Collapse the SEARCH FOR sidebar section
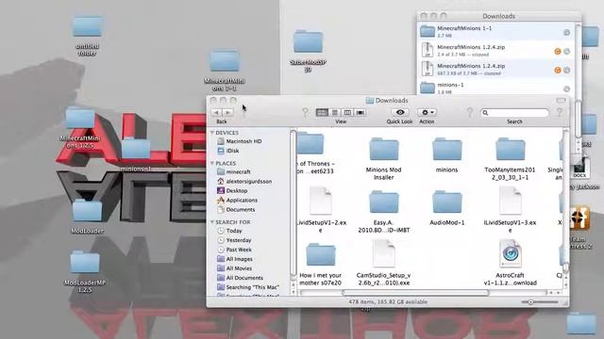Screen dimensions: 604x339 tap(212, 222)
